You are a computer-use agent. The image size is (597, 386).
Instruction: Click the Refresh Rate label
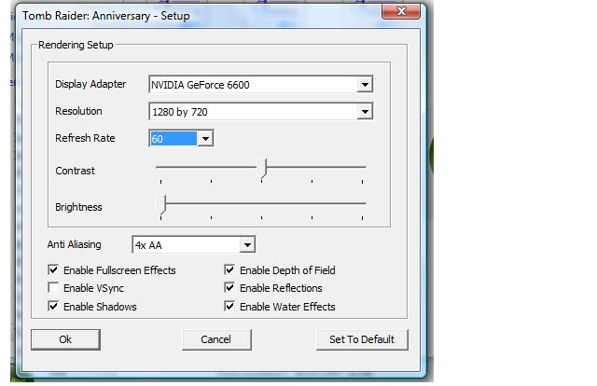click(x=85, y=138)
